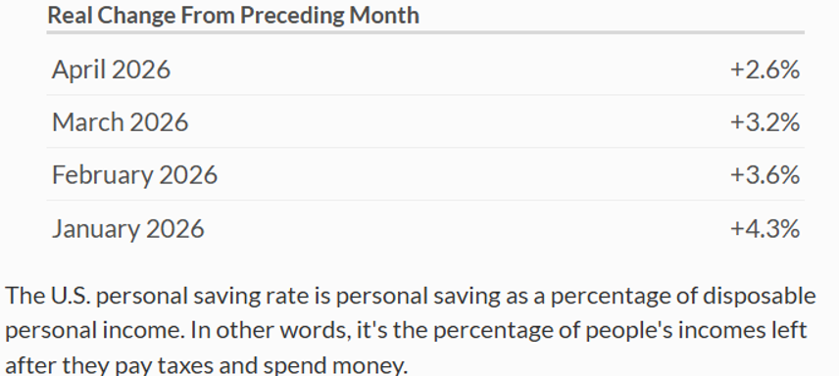The width and height of the screenshot is (839, 376).
Task: Click the +4.3% value for January
Action: pyautogui.click(x=765, y=229)
